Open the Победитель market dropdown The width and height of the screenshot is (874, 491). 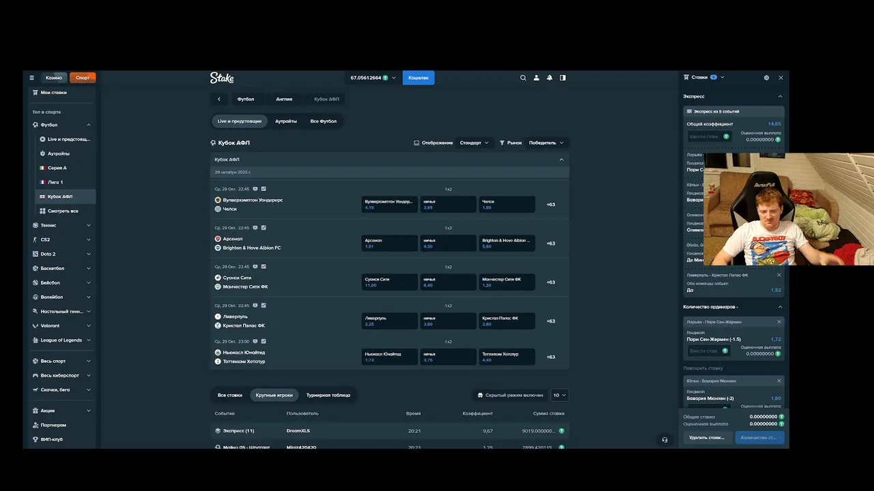[546, 143]
